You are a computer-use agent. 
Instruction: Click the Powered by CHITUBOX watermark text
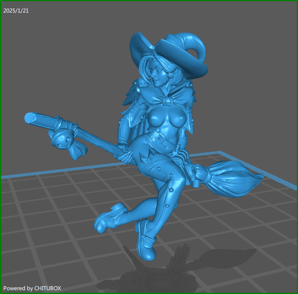[x=32, y=288]
